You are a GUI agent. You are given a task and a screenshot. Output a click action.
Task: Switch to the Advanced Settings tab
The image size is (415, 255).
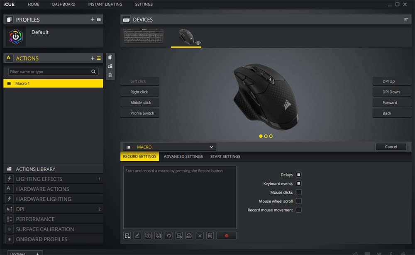tap(183, 157)
